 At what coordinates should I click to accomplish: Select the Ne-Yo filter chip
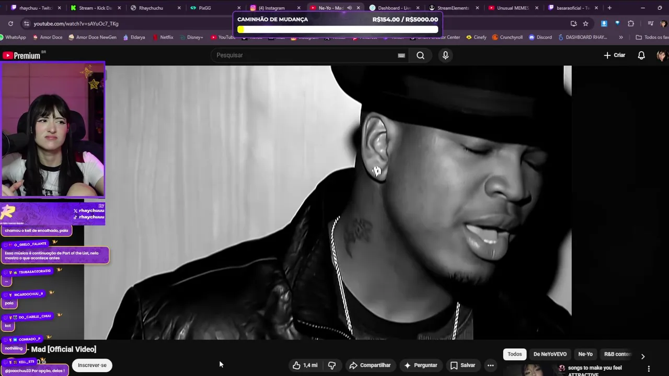point(585,354)
